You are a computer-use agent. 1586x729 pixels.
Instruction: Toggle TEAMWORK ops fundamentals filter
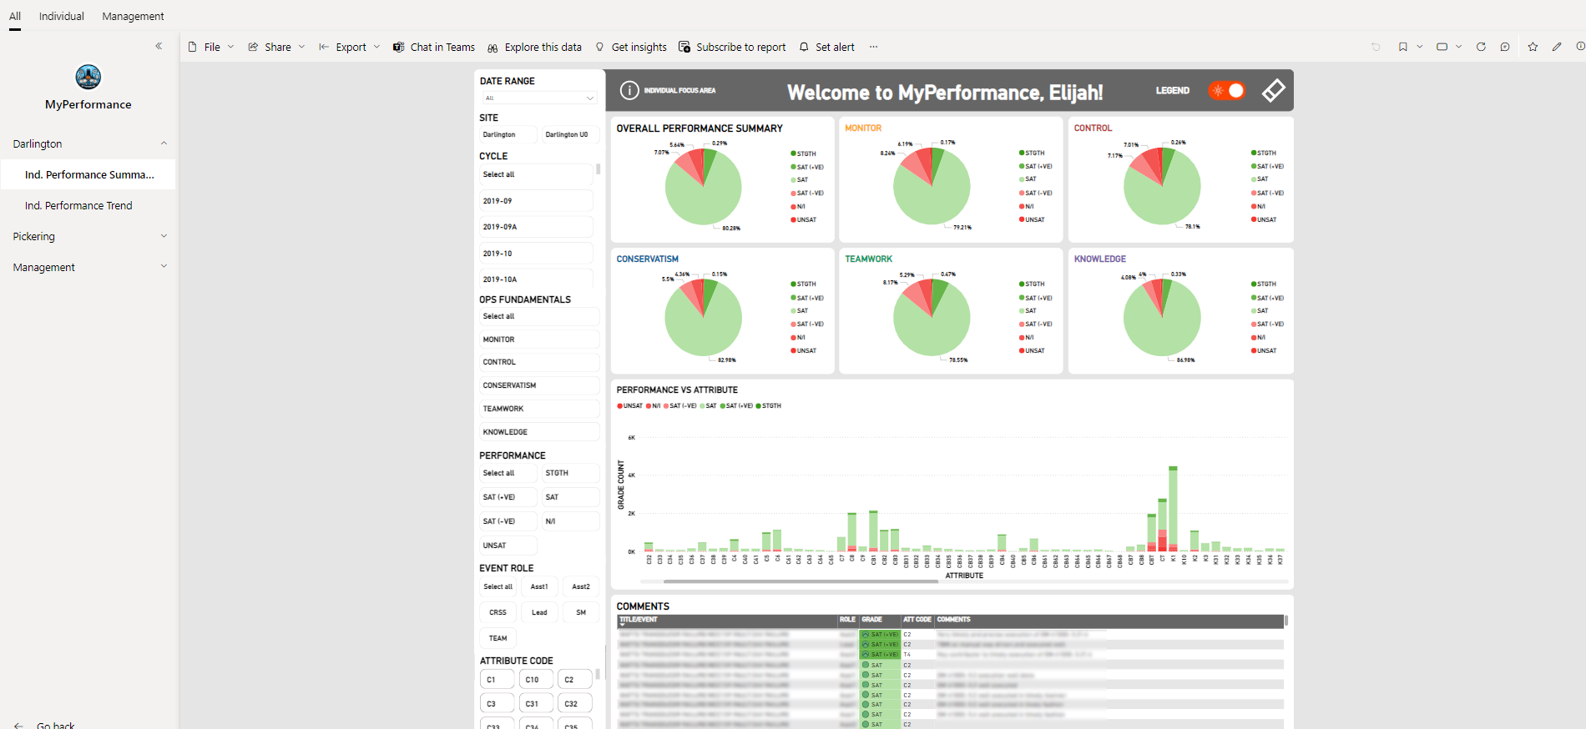click(x=539, y=409)
